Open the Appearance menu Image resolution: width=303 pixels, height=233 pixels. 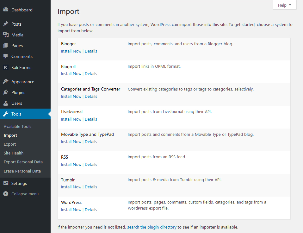coord(23,82)
